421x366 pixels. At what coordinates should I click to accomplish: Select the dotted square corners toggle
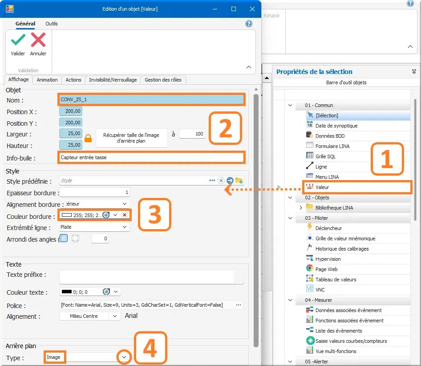tap(75, 238)
